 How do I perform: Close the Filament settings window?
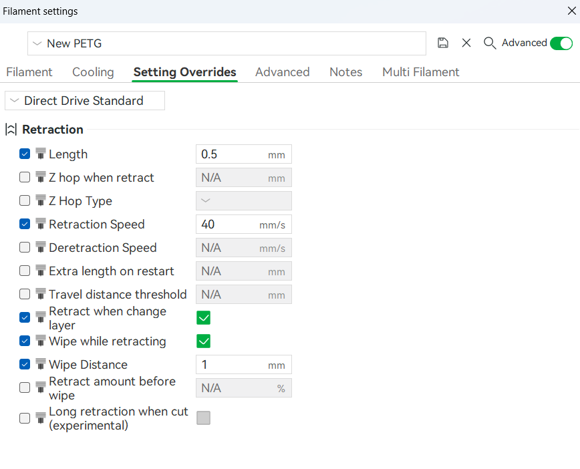point(571,11)
